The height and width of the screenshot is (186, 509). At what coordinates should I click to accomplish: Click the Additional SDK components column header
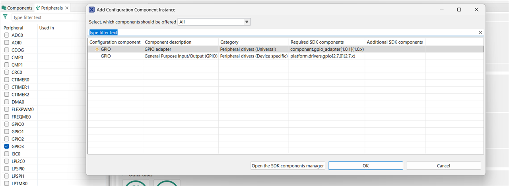tap(395, 42)
